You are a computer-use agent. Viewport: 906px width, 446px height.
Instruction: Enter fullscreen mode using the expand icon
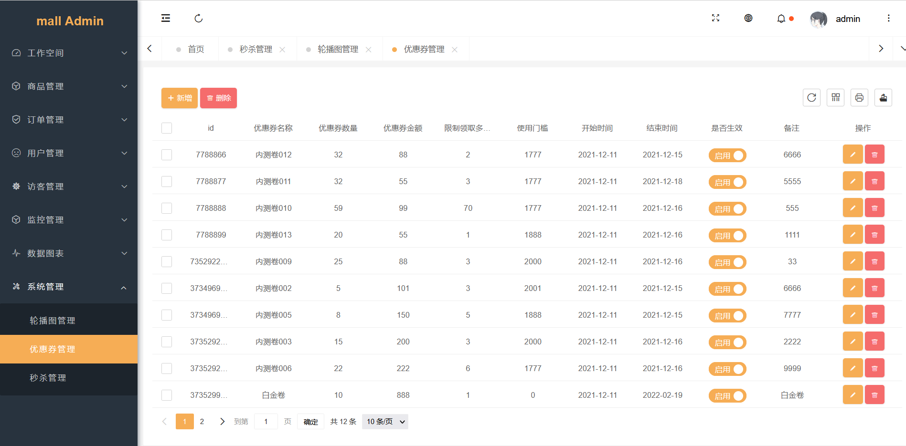pos(715,18)
